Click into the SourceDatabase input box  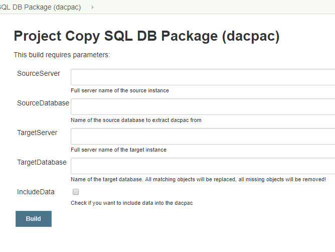pyautogui.click(x=203, y=107)
